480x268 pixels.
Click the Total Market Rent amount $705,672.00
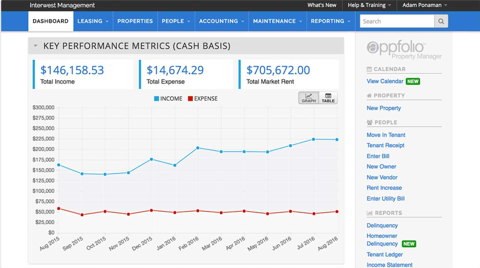click(x=278, y=70)
